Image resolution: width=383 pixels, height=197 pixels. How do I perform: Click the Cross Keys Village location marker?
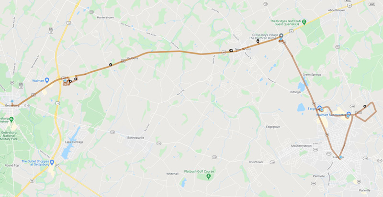[x=281, y=36]
